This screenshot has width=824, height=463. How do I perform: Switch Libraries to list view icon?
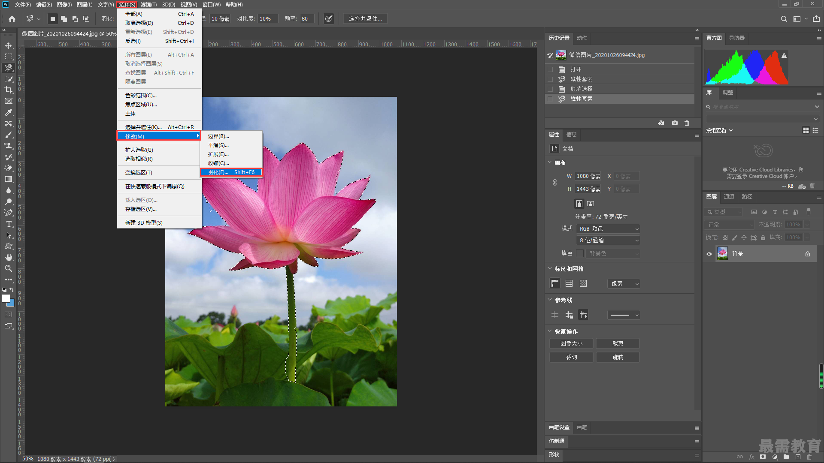[816, 130]
